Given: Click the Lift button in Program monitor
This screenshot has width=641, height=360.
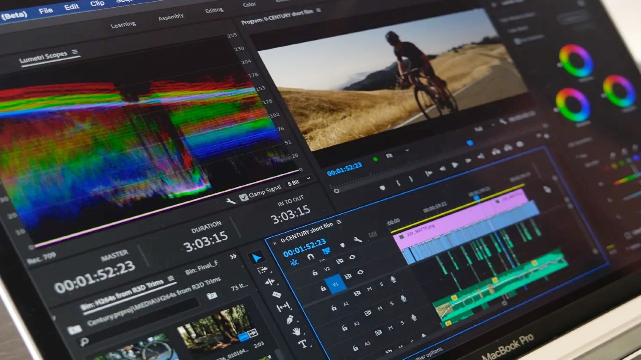Looking at the screenshot, I should click(496, 152).
